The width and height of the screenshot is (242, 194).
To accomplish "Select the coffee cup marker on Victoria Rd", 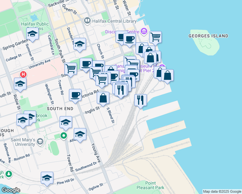I will pos(75,95).
